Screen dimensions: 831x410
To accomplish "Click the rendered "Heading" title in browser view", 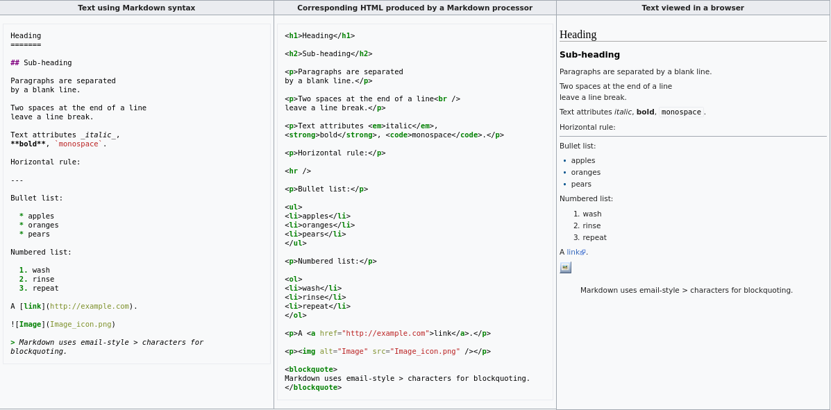I will [578, 35].
